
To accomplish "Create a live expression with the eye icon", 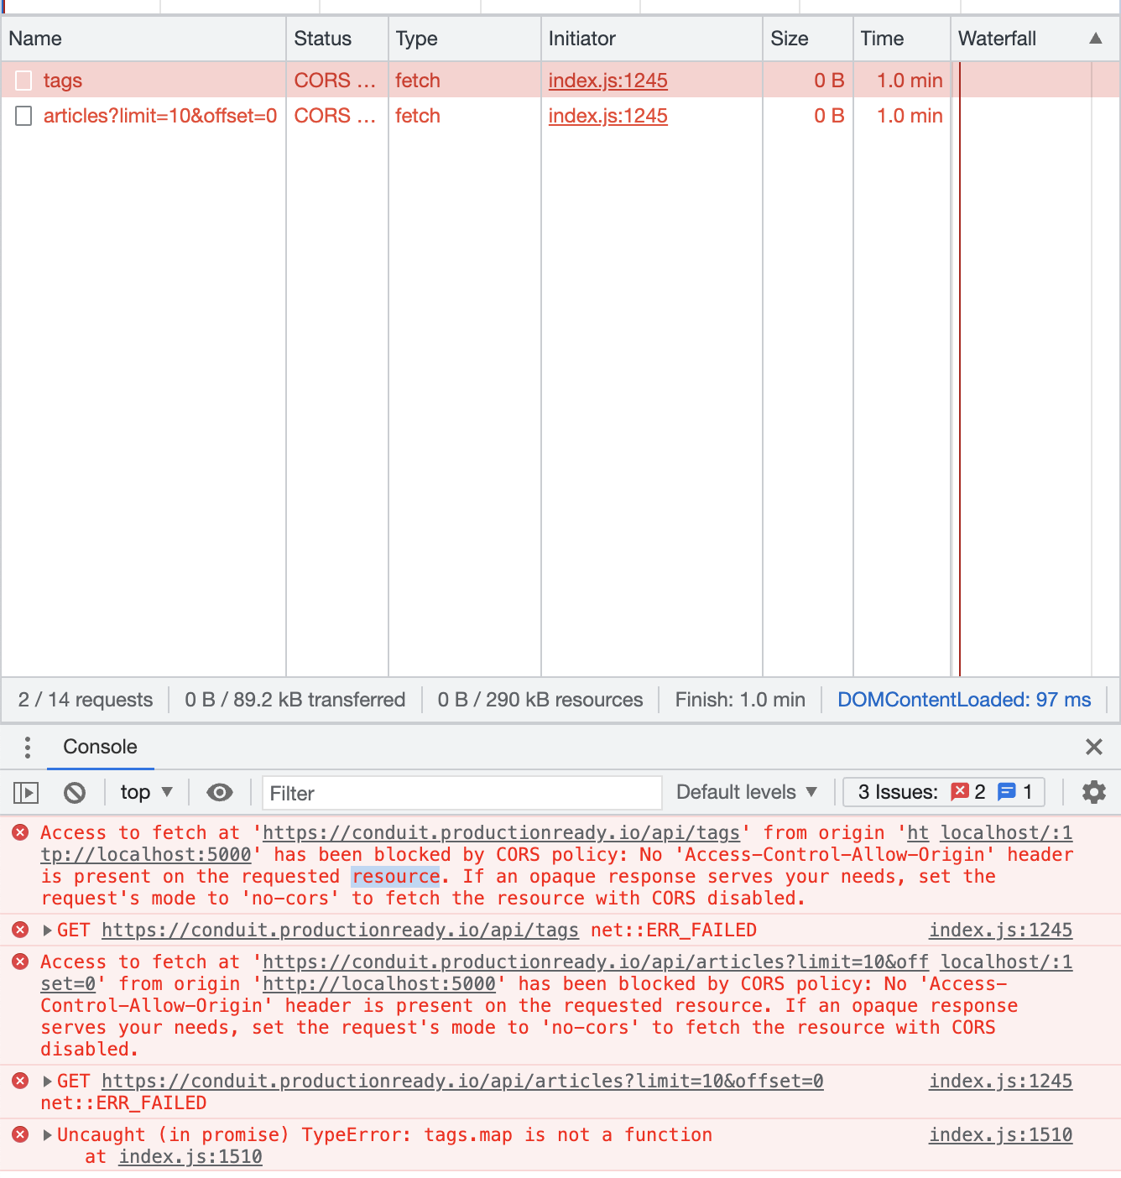I will (220, 792).
